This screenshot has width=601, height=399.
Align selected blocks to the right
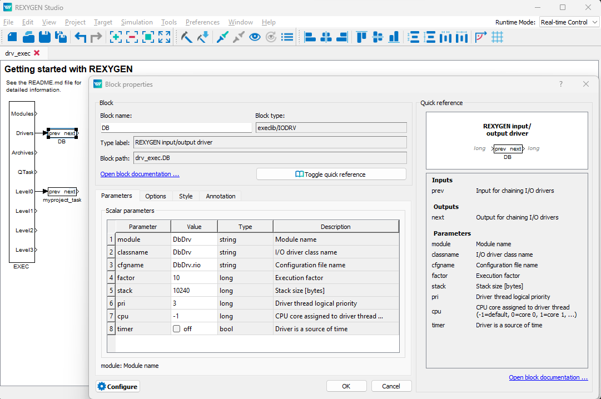pos(342,37)
